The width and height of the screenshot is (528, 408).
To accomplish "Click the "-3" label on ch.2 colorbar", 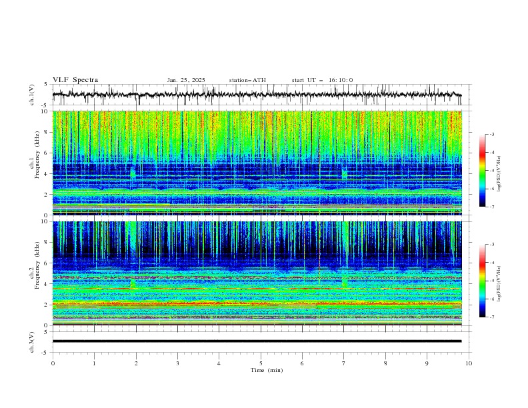I will click(492, 245).
